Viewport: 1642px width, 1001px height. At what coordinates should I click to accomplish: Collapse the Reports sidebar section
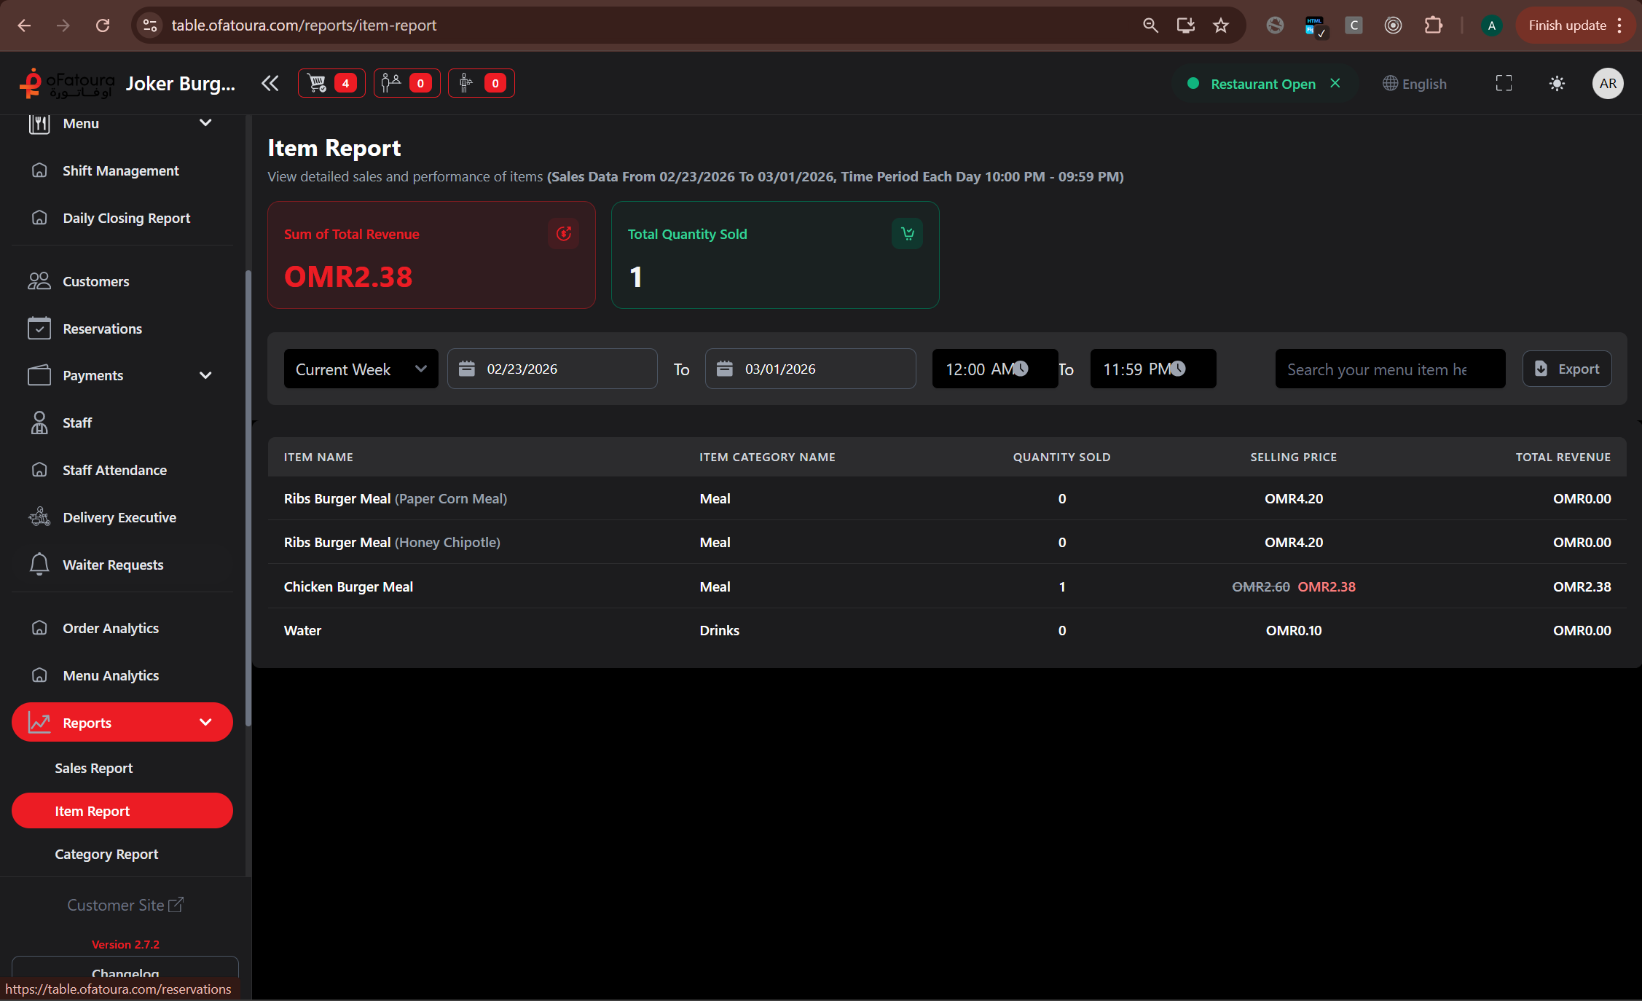(122, 723)
